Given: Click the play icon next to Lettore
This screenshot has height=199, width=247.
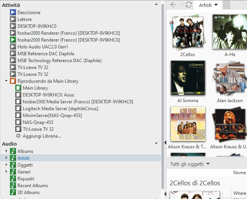Looking at the screenshot, I should pyautogui.click(x=13, y=19).
